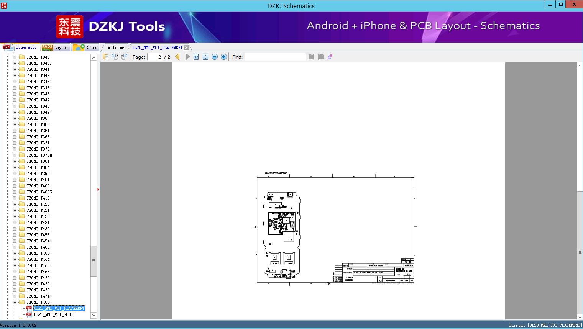Screen dimensions: 583x329
Task: Open the Share tab
Action: click(x=85, y=47)
